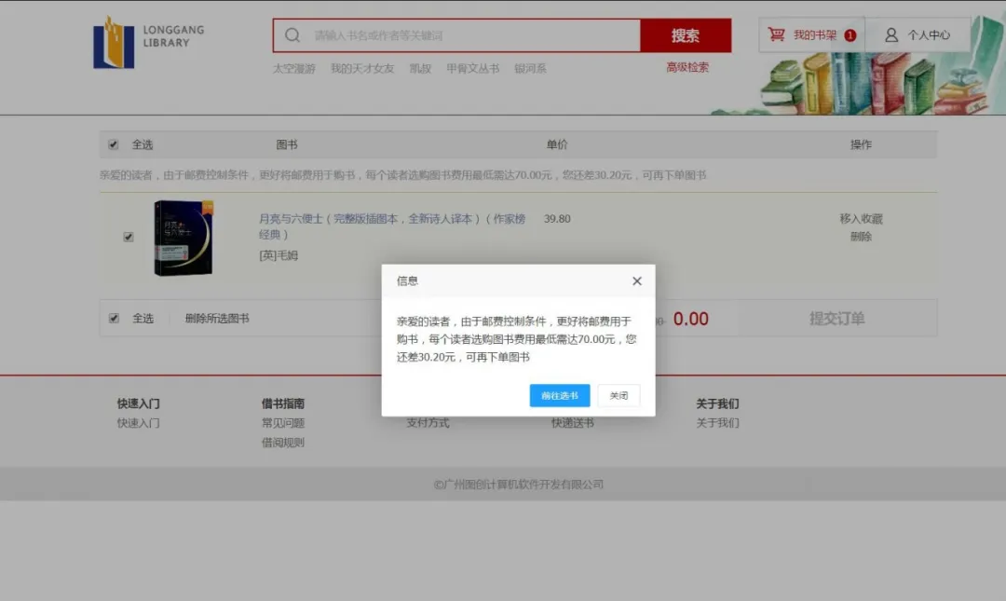The width and height of the screenshot is (1006, 601).
Task: Open the 高级检索 advanced search link
Action: [x=687, y=67]
